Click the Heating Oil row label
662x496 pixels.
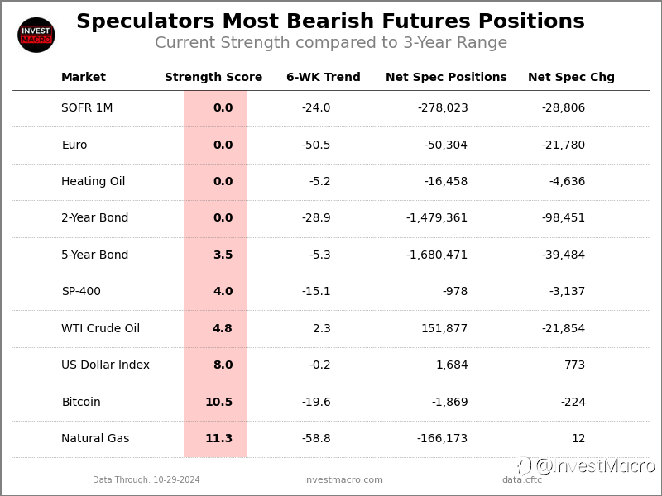pos(94,182)
